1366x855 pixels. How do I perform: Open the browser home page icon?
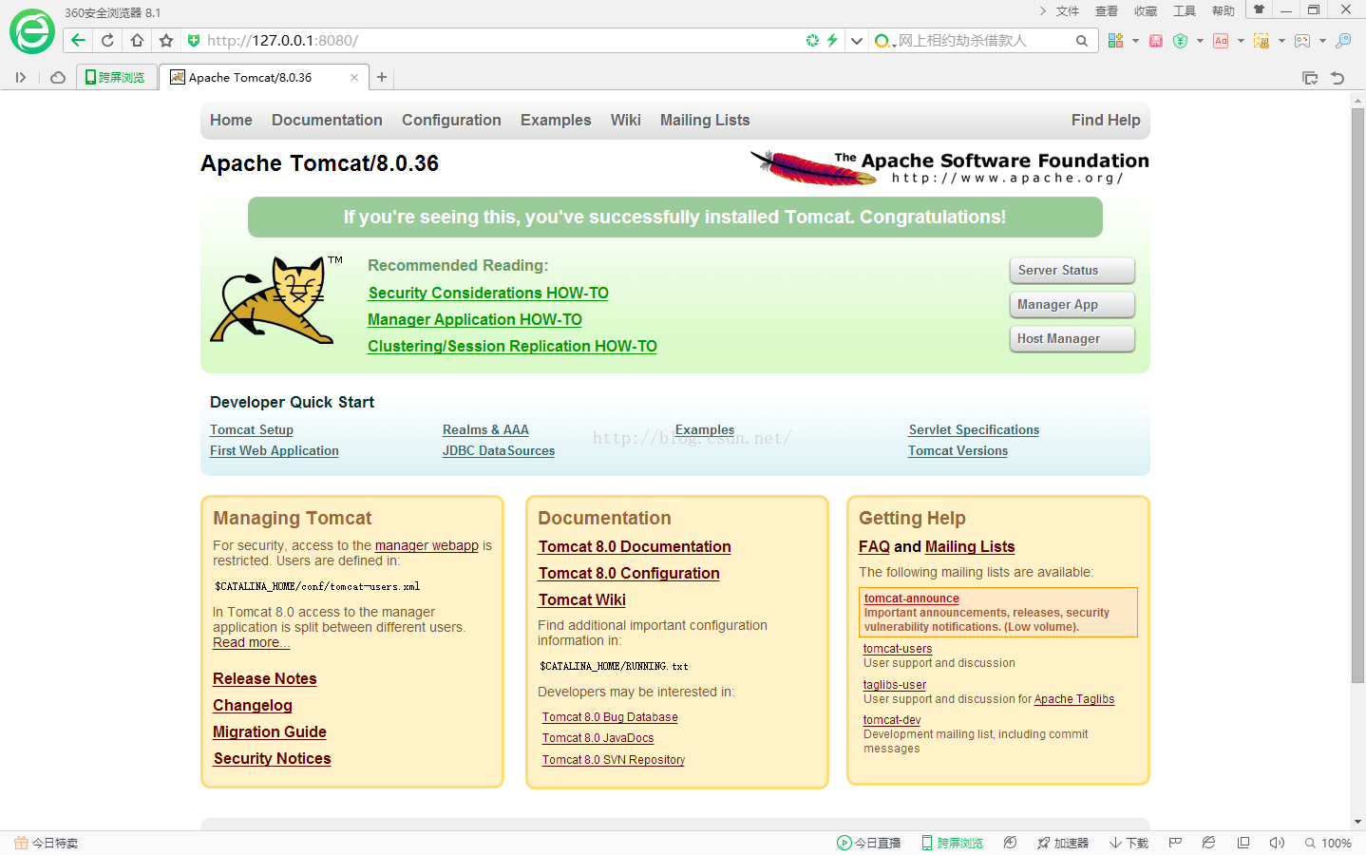137,40
